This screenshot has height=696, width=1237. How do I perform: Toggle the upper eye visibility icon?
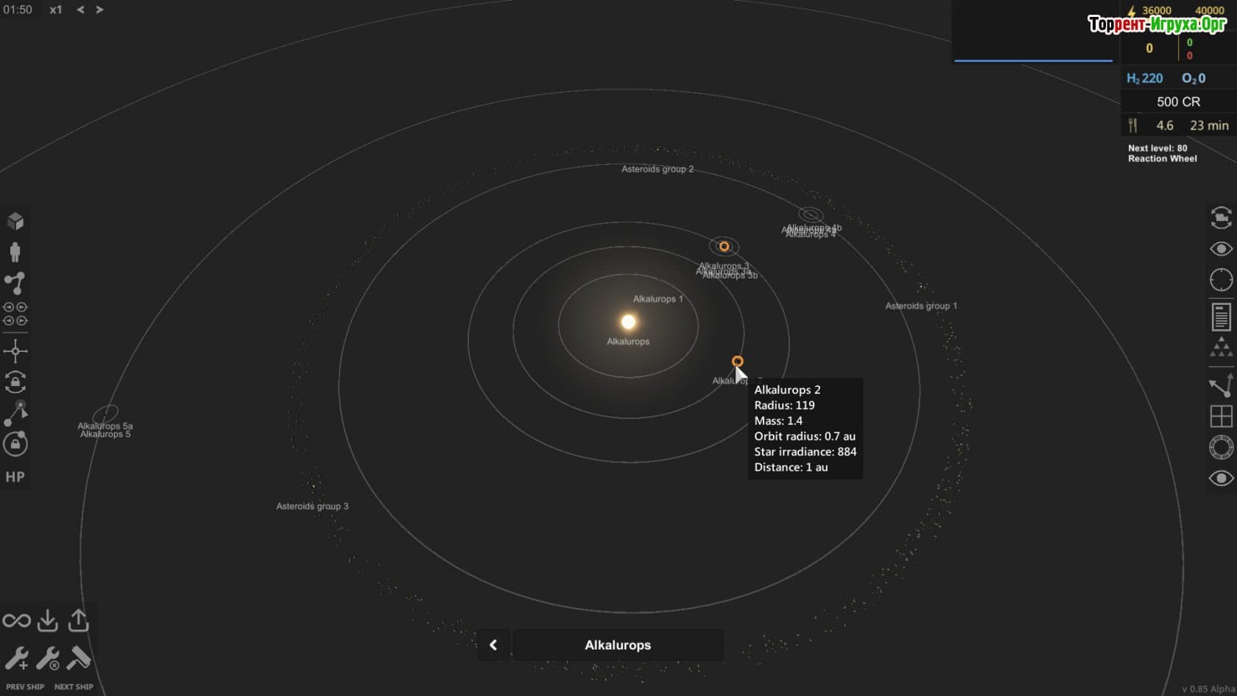1221,249
